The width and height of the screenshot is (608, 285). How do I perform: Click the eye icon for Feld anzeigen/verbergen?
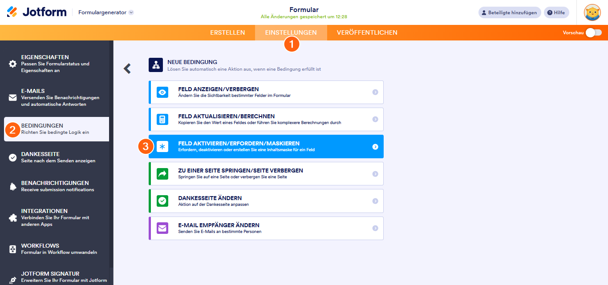point(162,92)
